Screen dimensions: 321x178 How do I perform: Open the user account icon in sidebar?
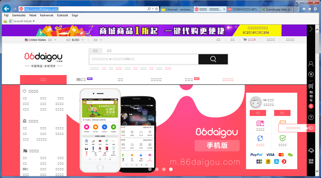pyautogui.click(x=311, y=64)
